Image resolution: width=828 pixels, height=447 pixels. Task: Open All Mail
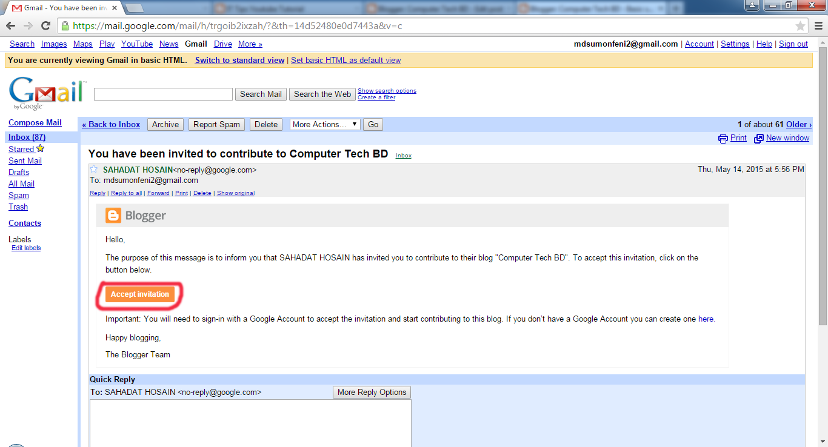click(x=21, y=184)
